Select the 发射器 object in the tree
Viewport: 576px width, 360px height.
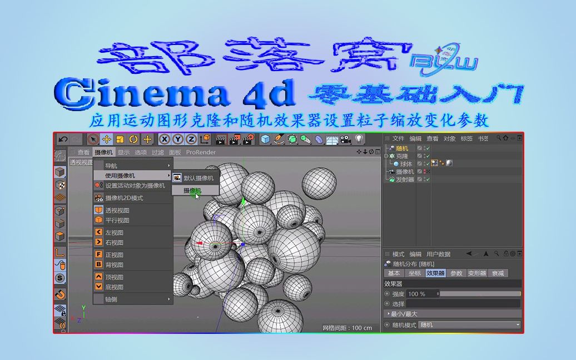click(x=405, y=179)
